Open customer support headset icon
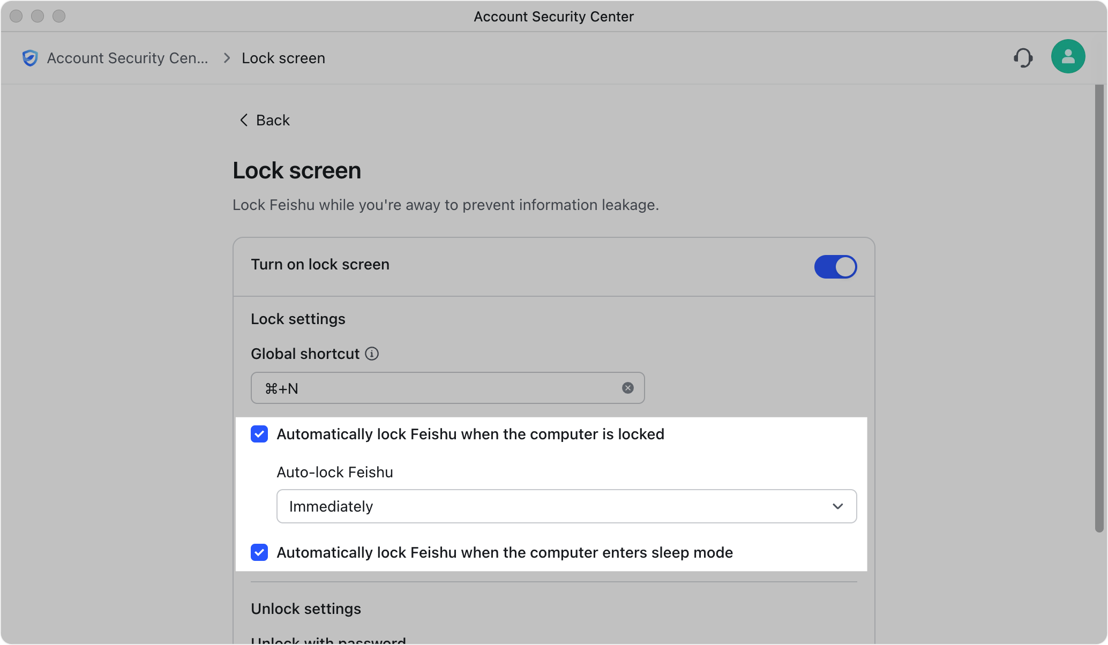Image resolution: width=1108 pixels, height=645 pixels. tap(1023, 58)
